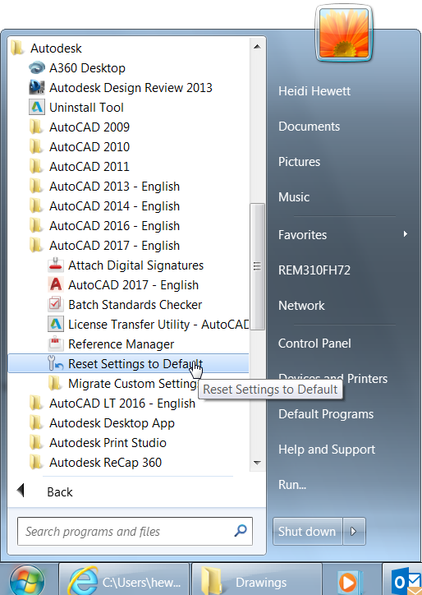This screenshot has height=595, width=422.
Task: Open the Batch Standards Checker icon
Action: pyautogui.click(x=56, y=305)
